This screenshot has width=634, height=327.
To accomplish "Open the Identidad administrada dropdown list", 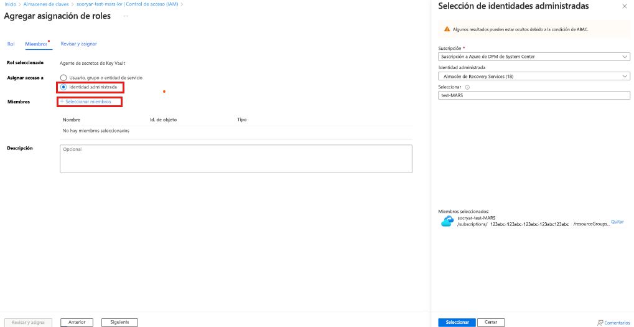I will click(534, 76).
